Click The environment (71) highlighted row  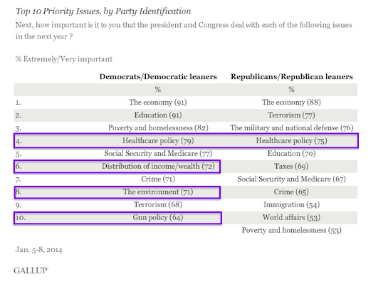tap(117, 192)
